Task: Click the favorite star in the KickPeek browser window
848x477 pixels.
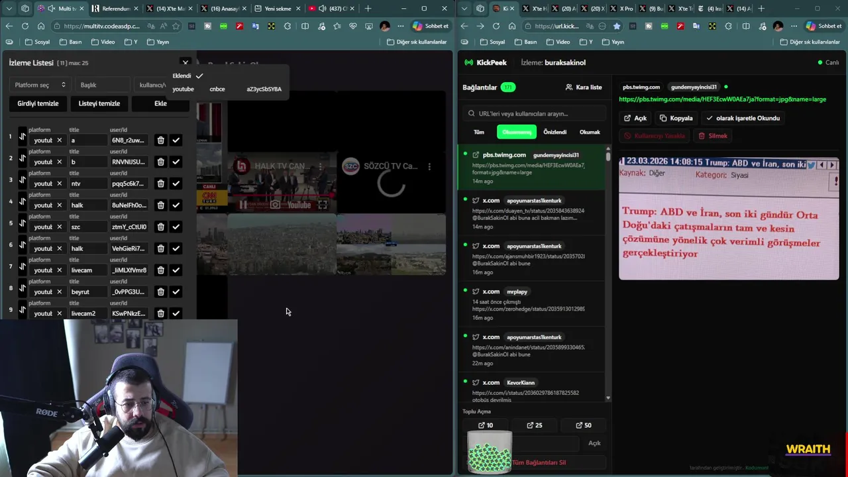Action: [x=617, y=26]
